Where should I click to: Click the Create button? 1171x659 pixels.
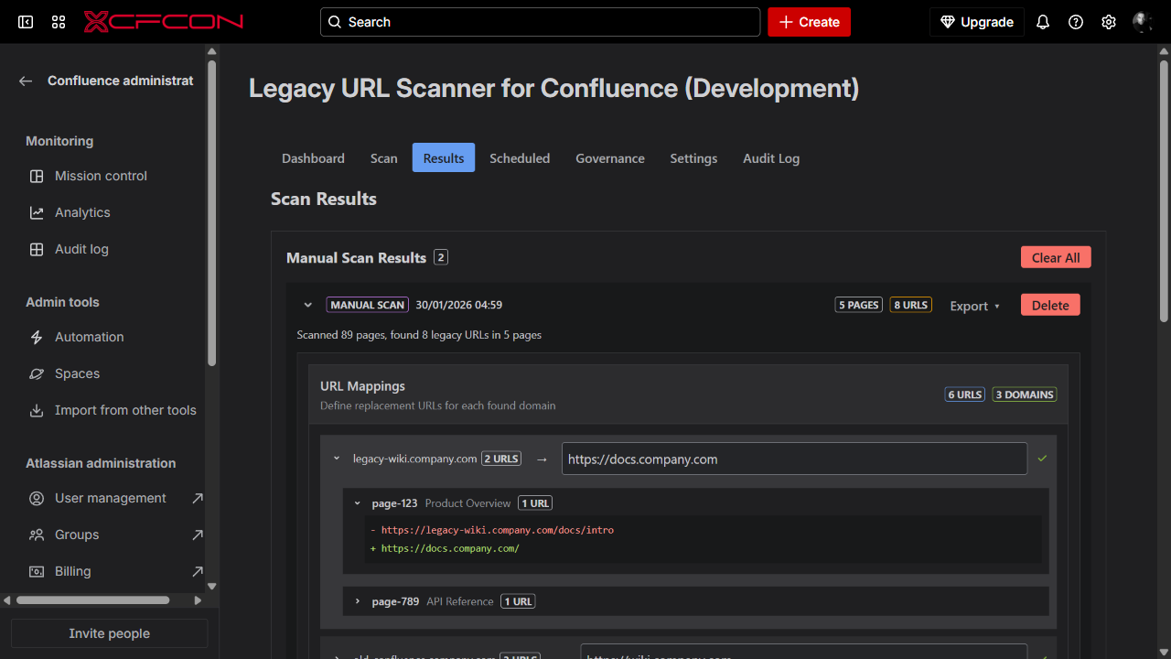tap(809, 22)
